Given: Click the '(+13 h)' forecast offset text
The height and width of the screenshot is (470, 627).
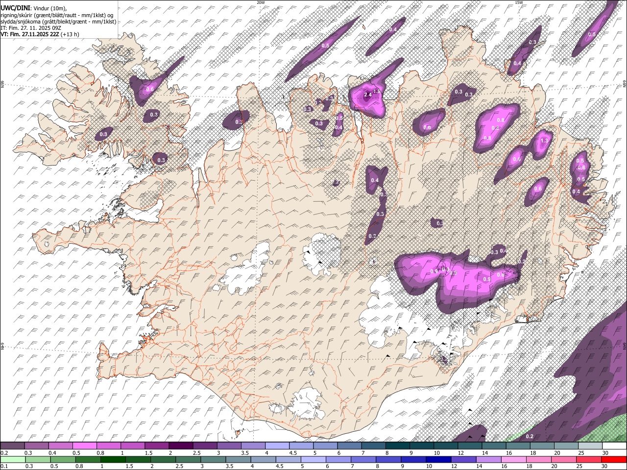Looking at the screenshot, I should click(x=70, y=34).
